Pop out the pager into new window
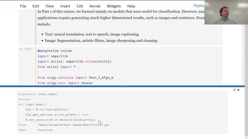Screen dimensions: 248x139 click(234, 90)
